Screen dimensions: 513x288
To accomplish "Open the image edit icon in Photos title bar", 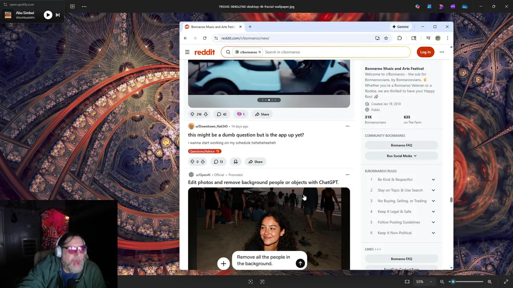I will pyautogui.click(x=429, y=6).
